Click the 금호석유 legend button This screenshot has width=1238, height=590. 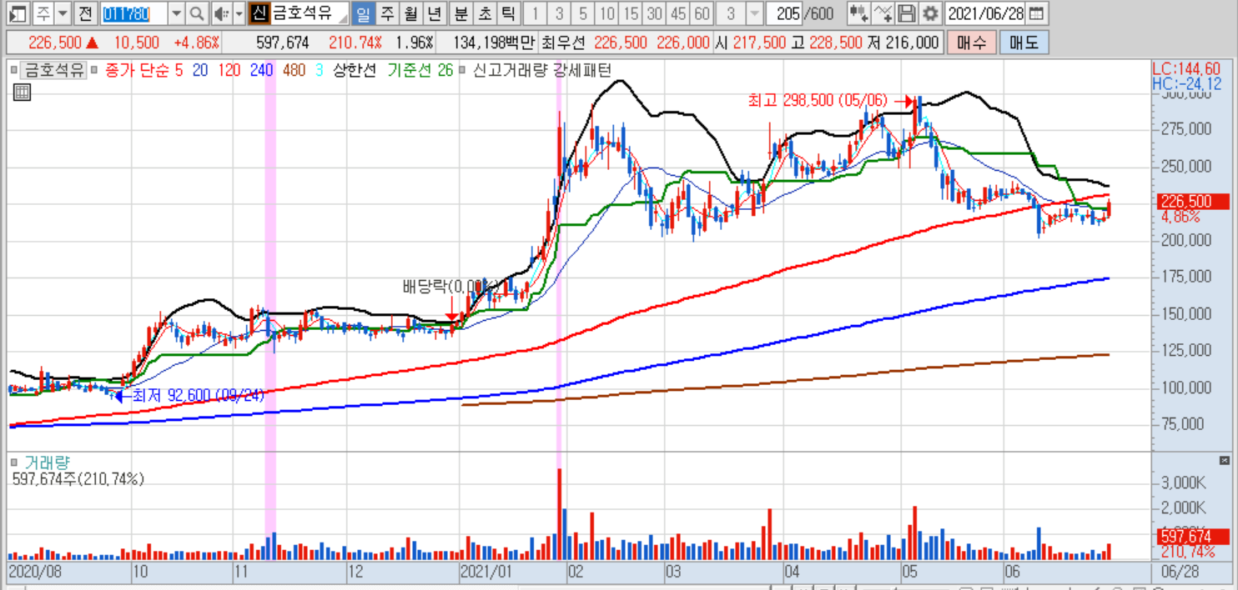click(x=53, y=71)
